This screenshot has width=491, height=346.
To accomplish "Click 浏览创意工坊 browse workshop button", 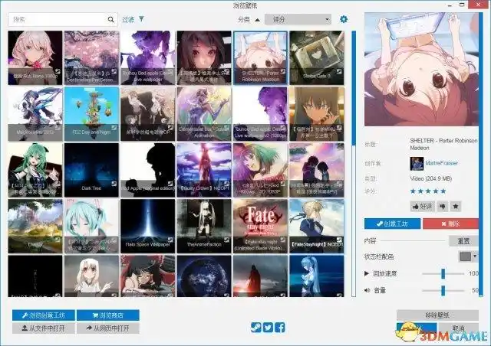I will pyautogui.click(x=42, y=315).
